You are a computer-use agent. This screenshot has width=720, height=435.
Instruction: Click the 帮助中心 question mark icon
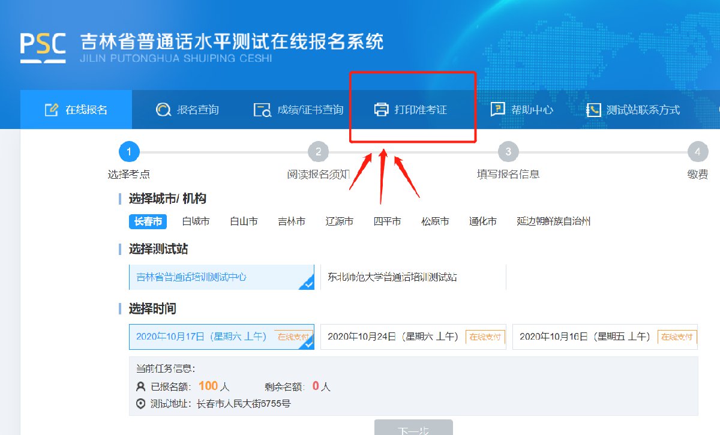pos(497,110)
